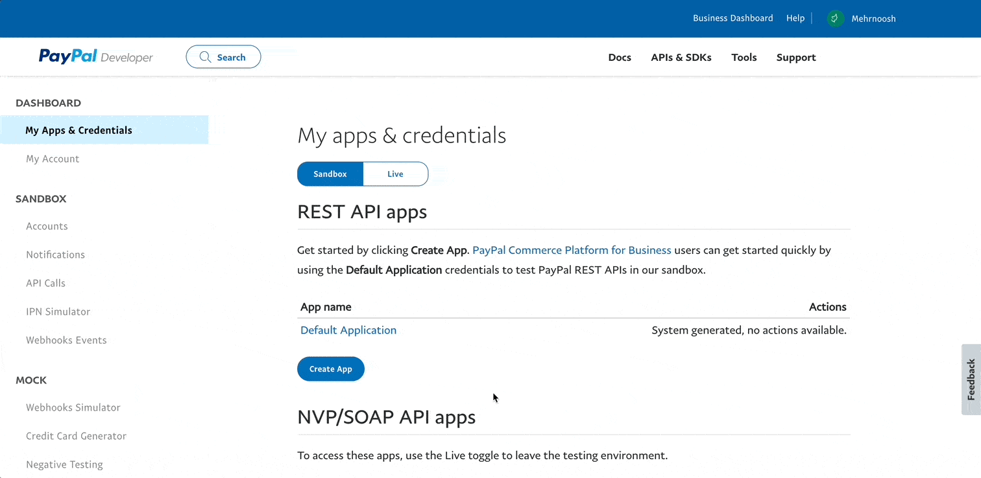Go to My Account in sidebar
The image size is (981, 478).
point(53,159)
